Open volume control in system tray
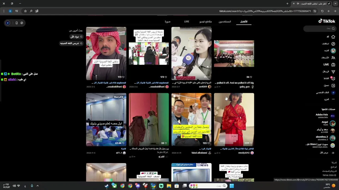The width and height of the screenshot is (339, 190). (x=14, y=186)
